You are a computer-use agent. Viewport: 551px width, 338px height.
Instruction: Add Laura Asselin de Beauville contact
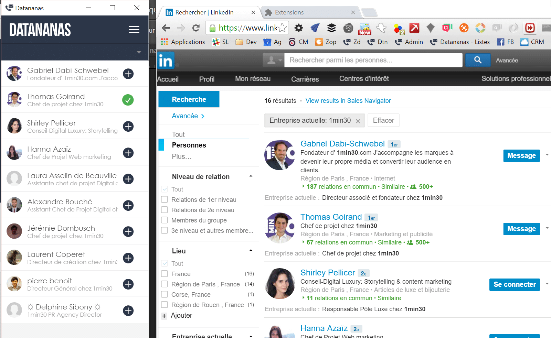tap(128, 179)
